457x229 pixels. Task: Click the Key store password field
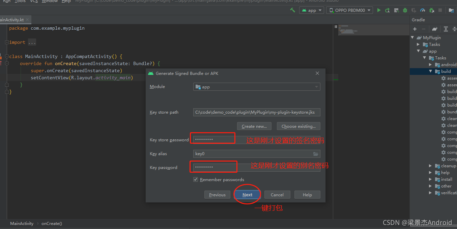click(257, 140)
